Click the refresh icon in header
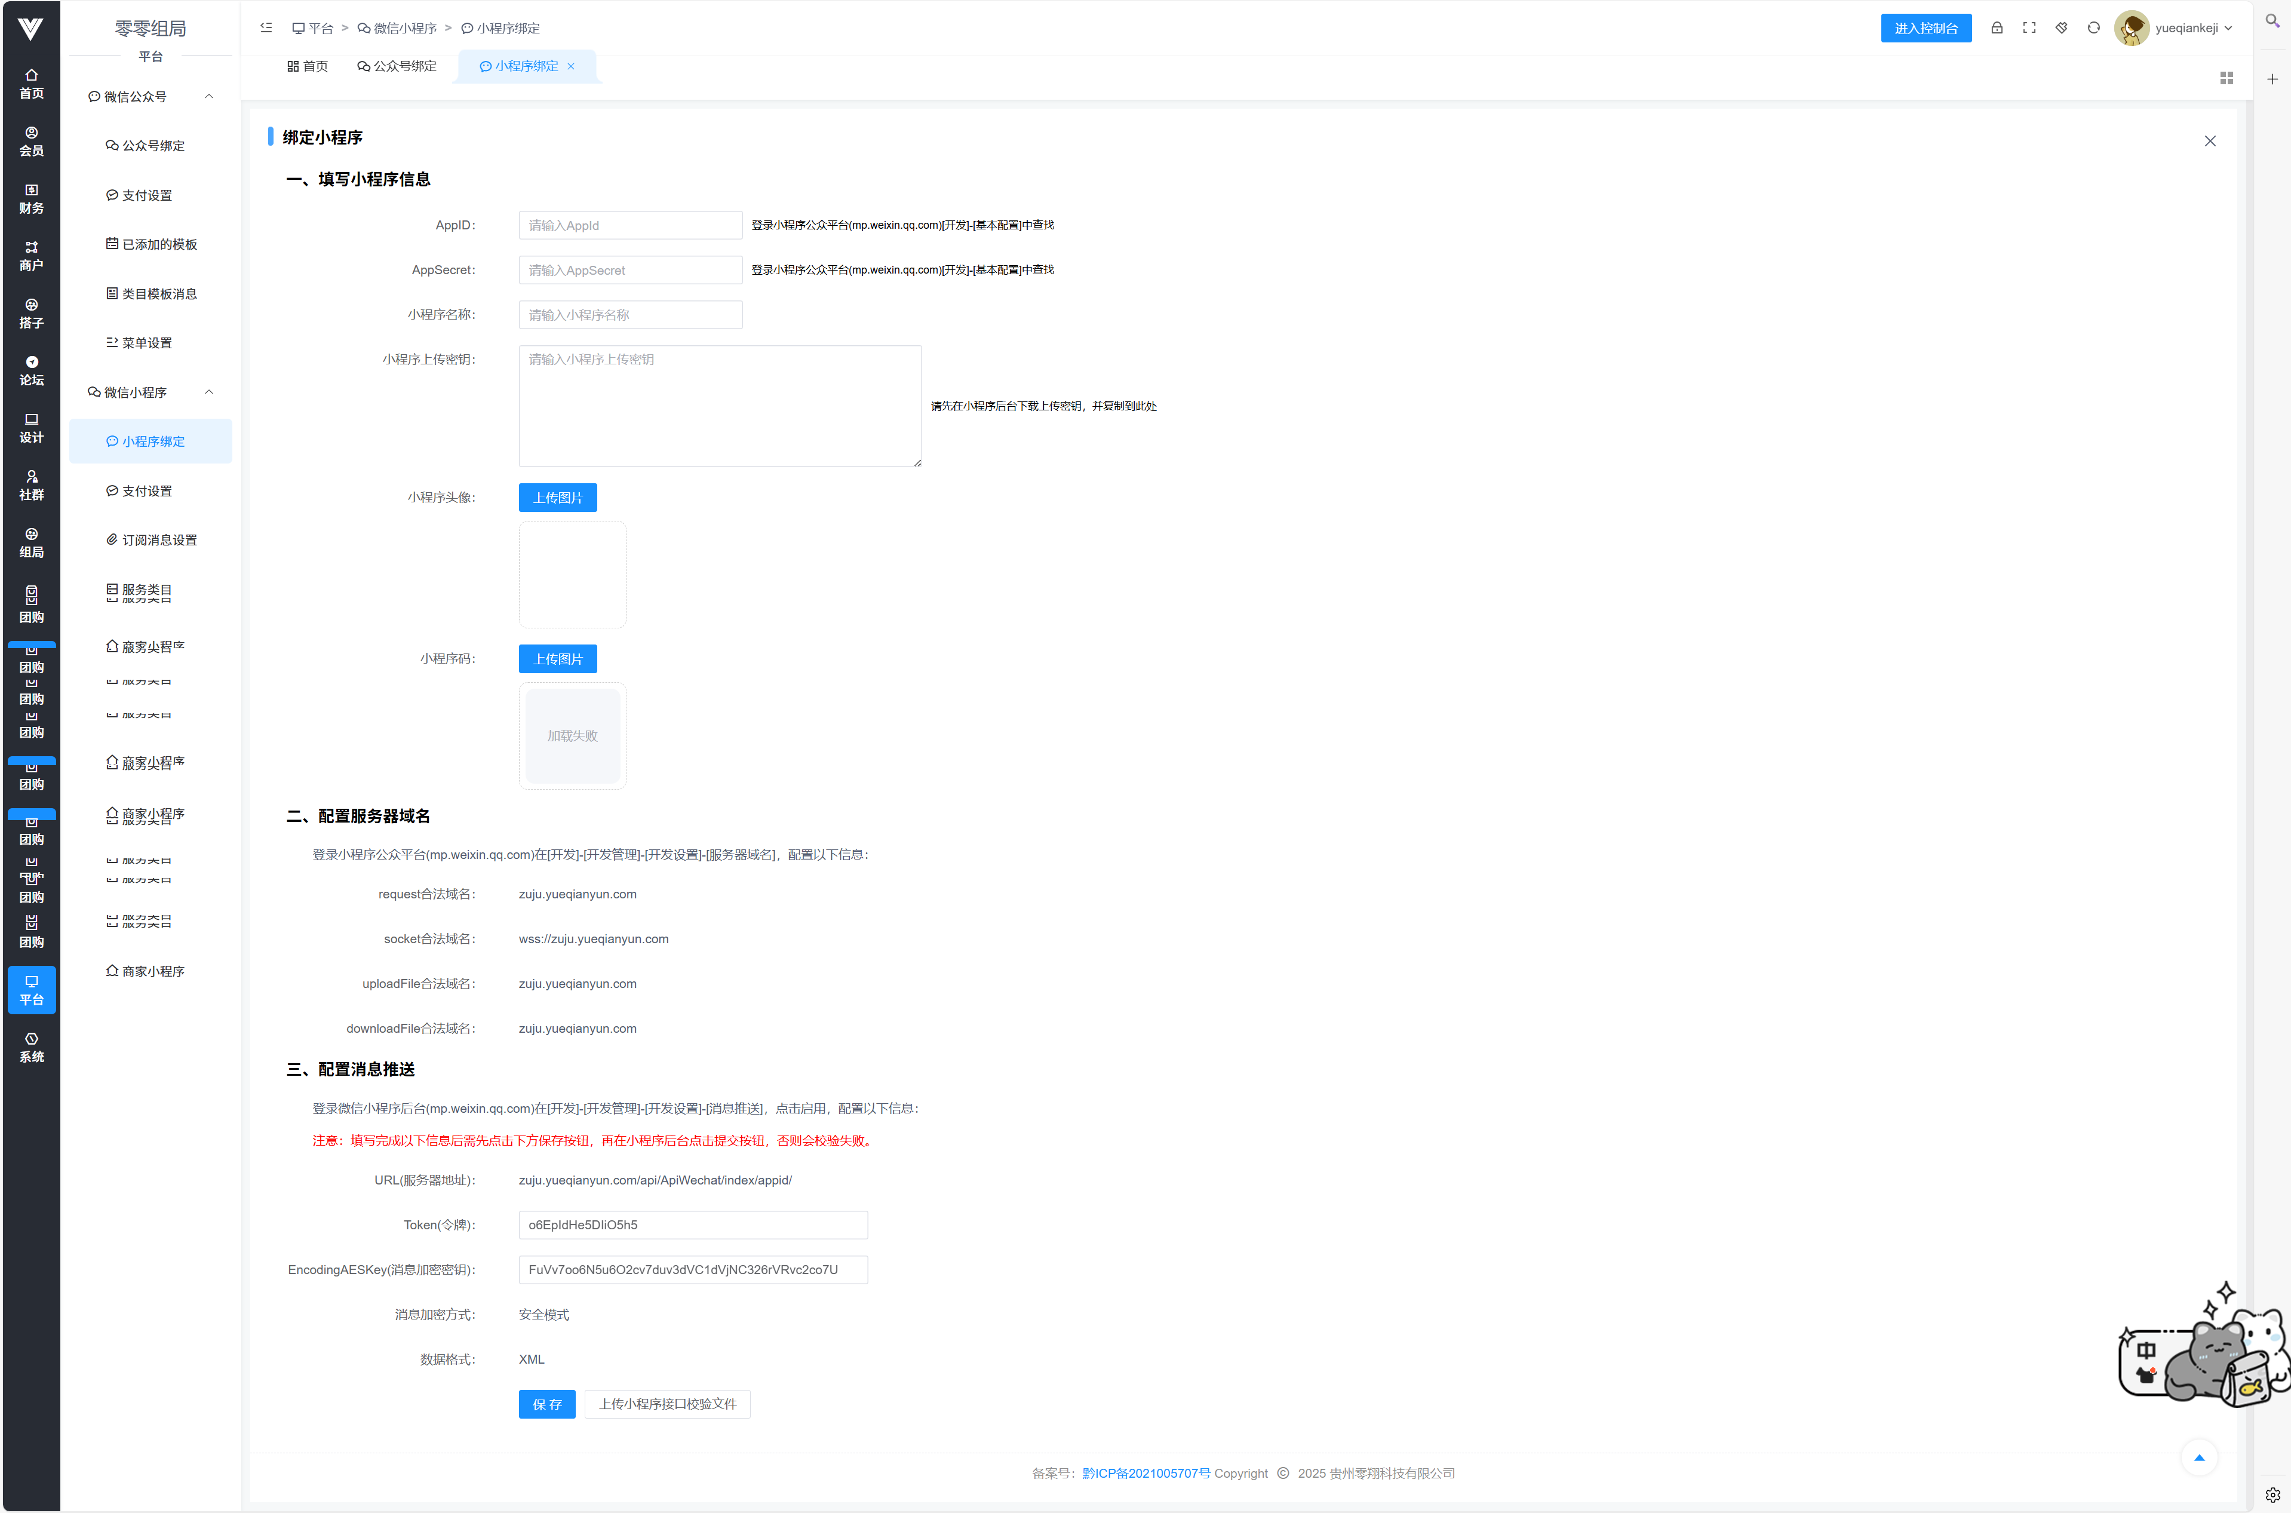Screen dimensions: 2291x1513 (x=2093, y=28)
